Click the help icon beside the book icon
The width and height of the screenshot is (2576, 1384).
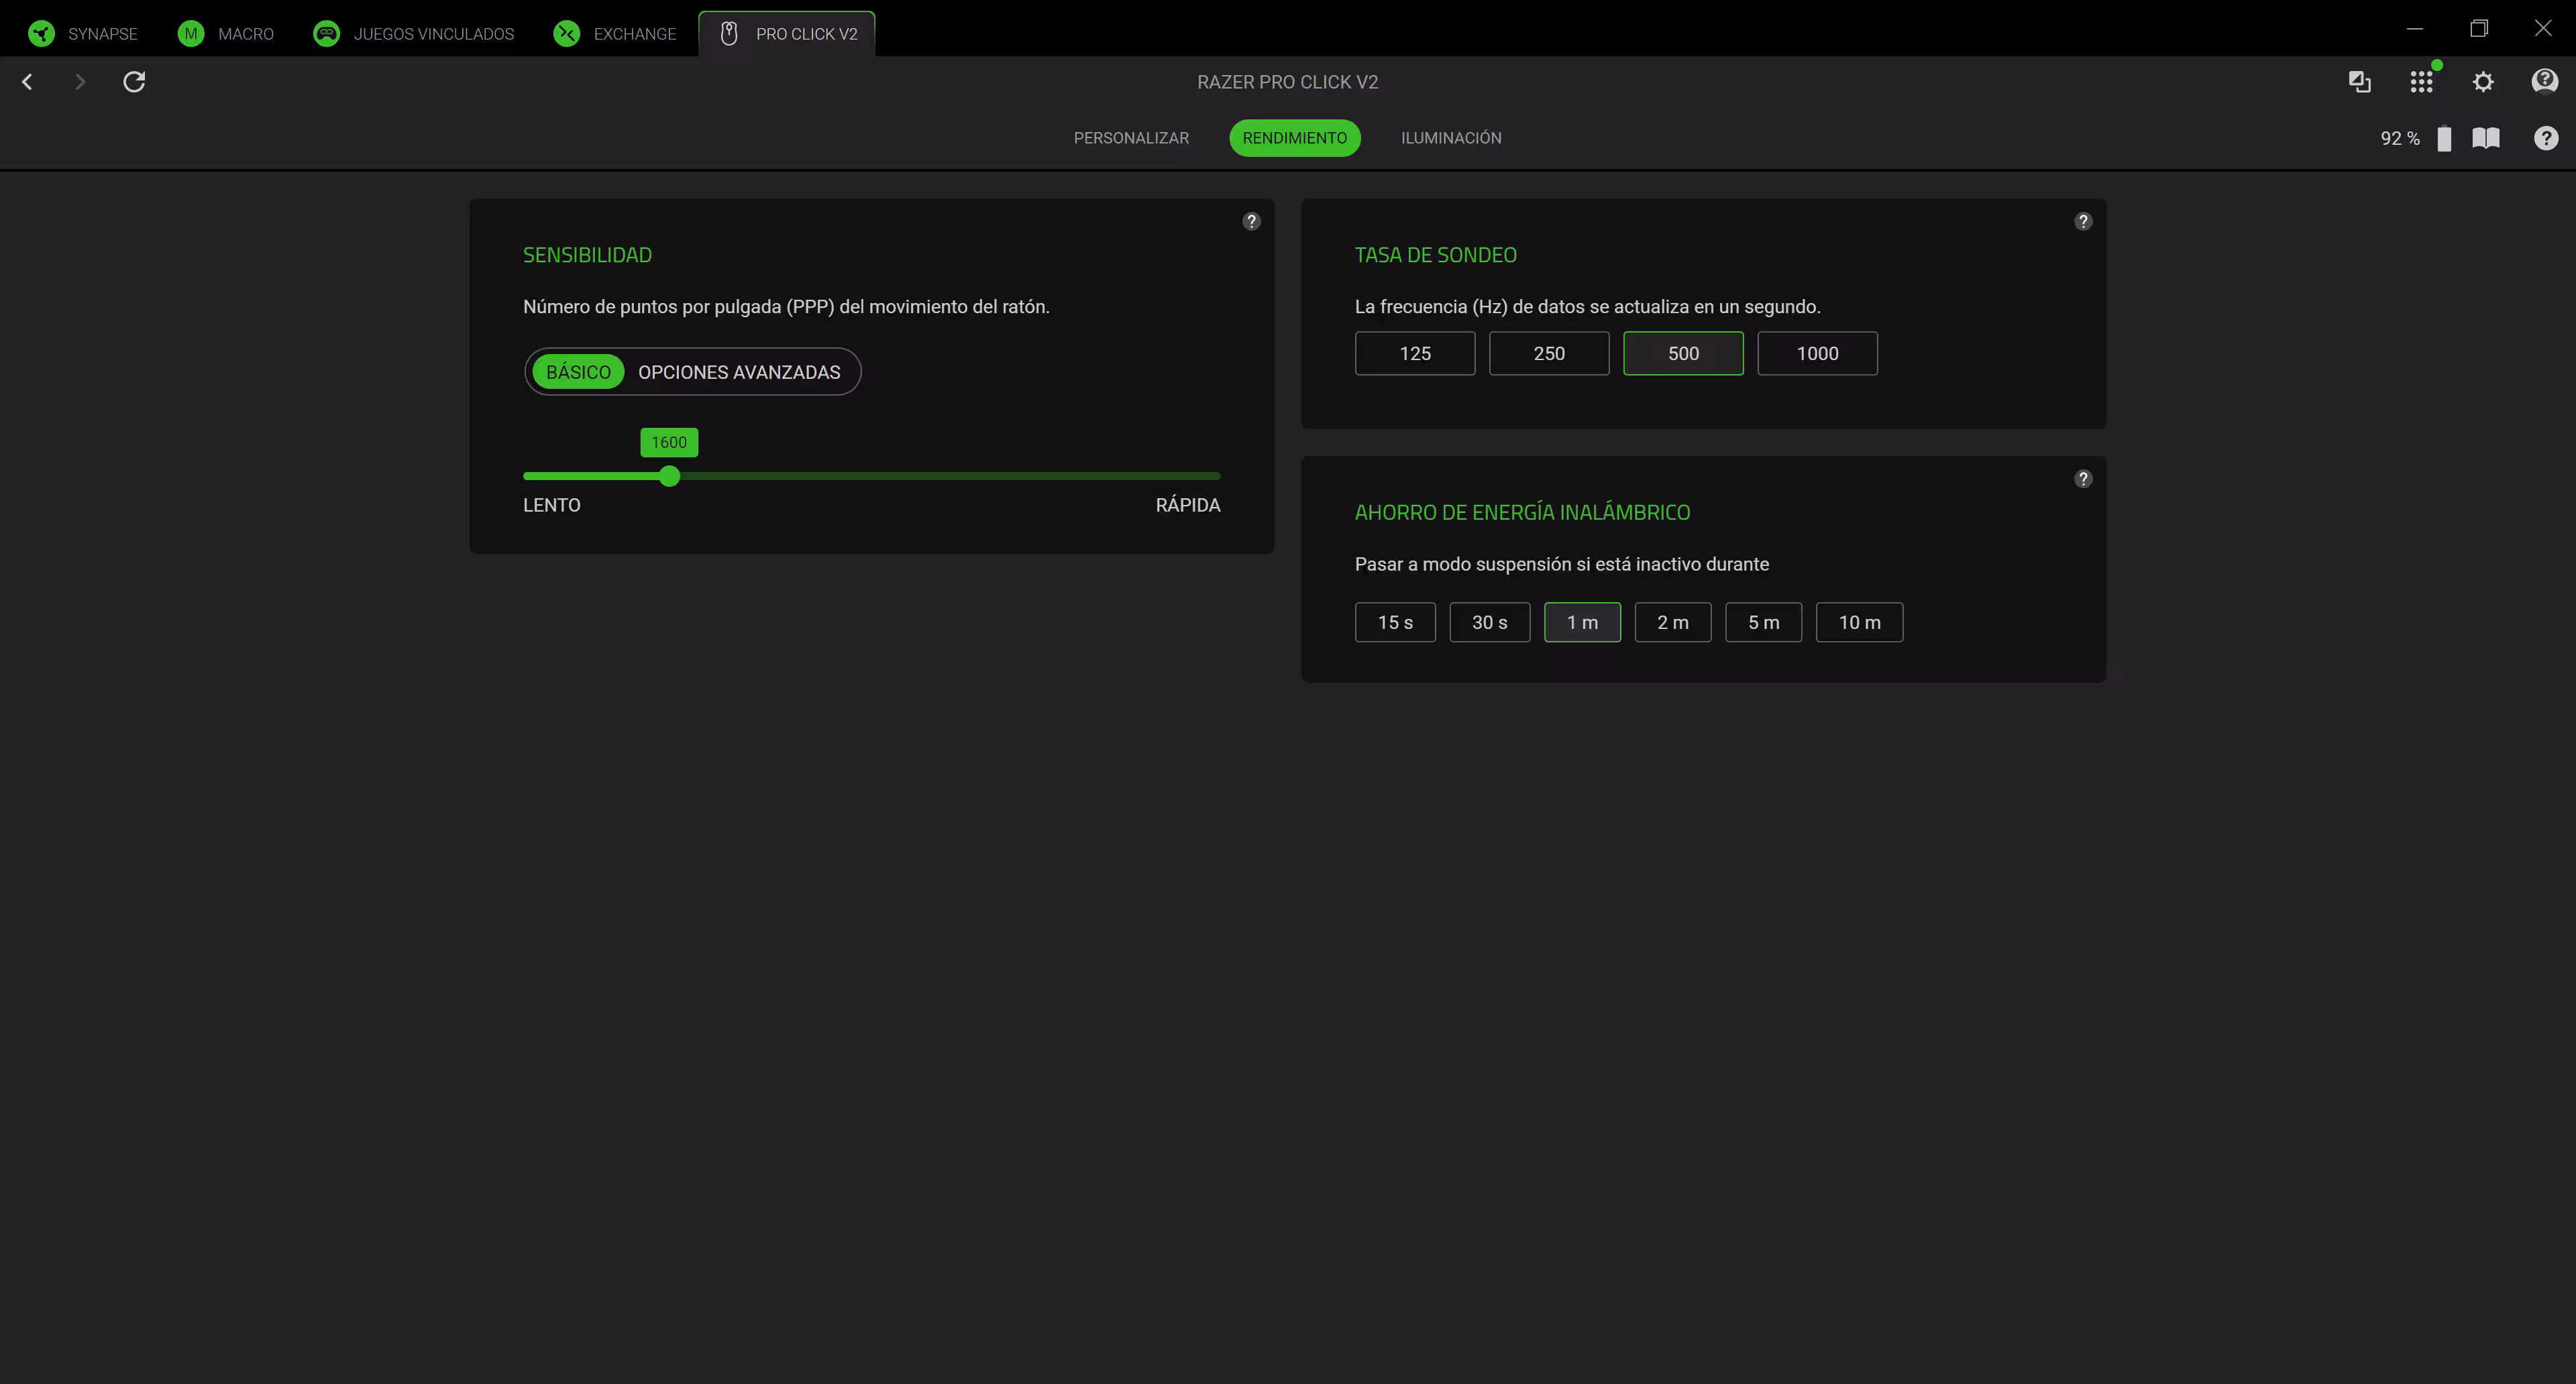click(2546, 138)
